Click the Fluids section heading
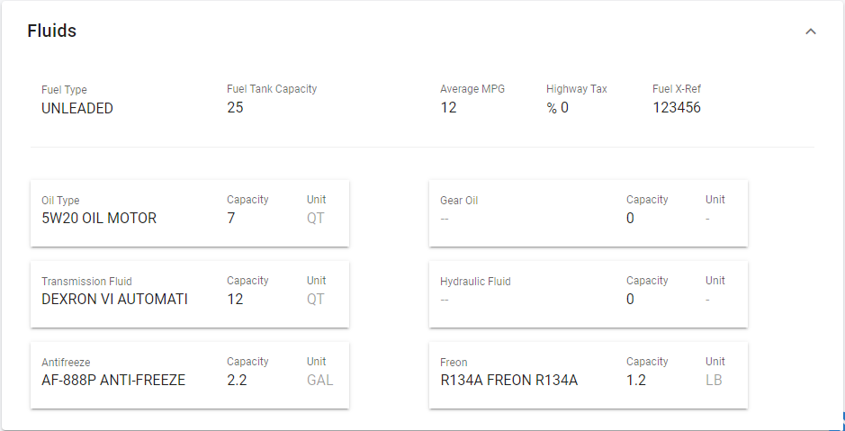 click(52, 31)
